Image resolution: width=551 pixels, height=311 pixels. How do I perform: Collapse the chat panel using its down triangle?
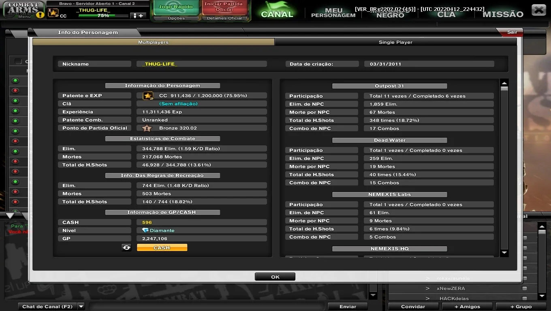[10, 216]
